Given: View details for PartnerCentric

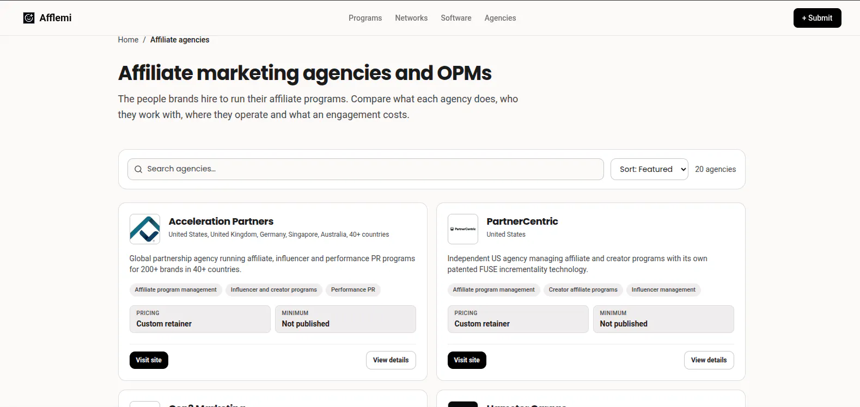Looking at the screenshot, I should (x=709, y=360).
